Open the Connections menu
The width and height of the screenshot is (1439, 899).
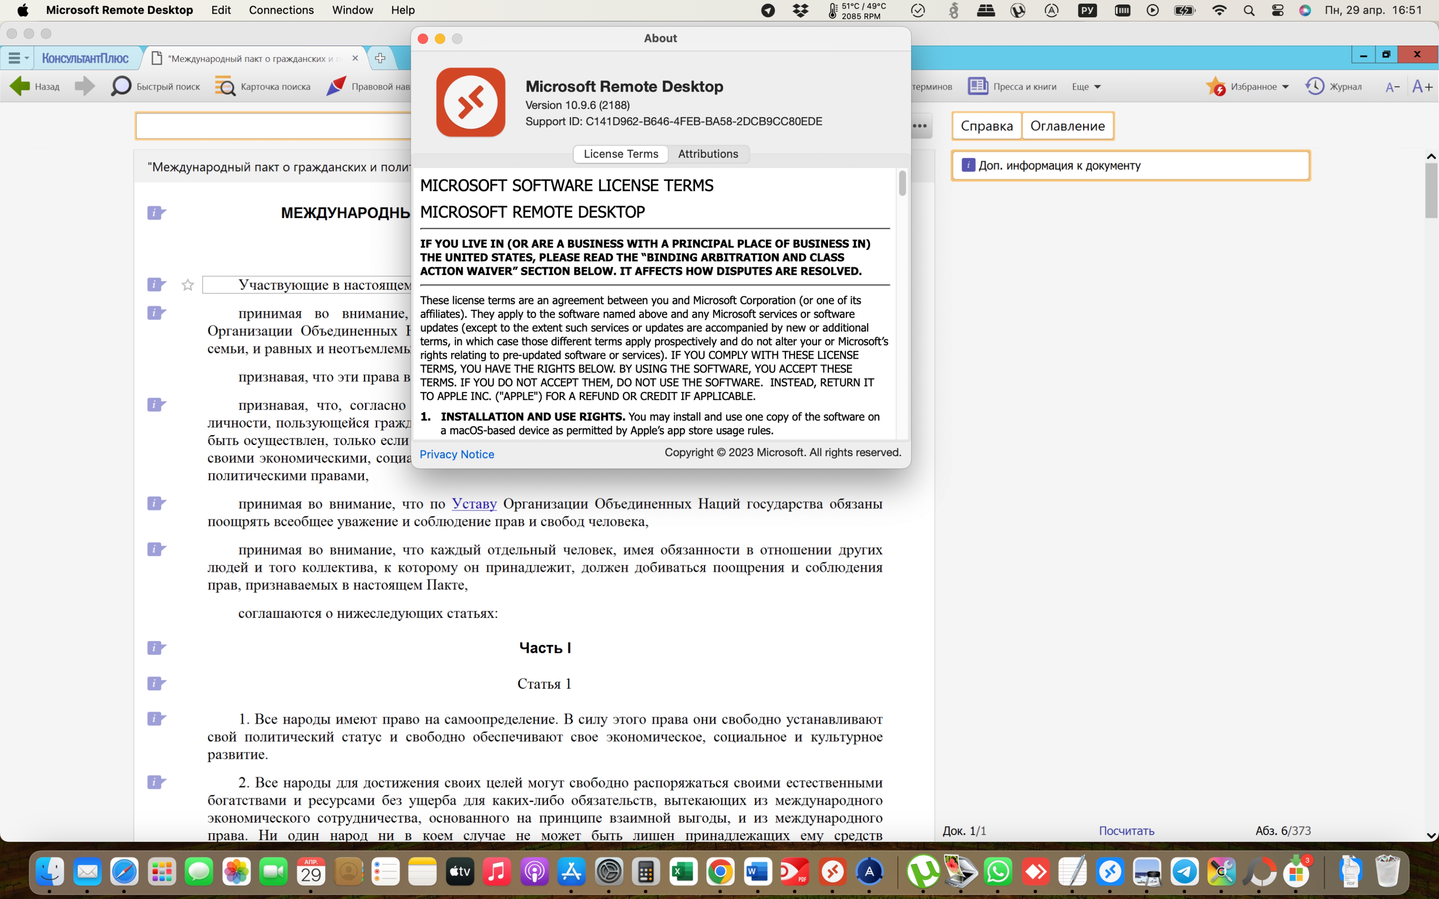point(281,10)
